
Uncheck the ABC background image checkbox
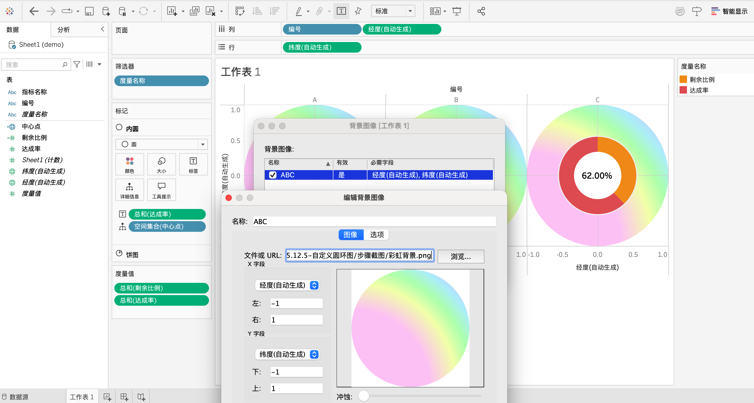pyautogui.click(x=273, y=175)
